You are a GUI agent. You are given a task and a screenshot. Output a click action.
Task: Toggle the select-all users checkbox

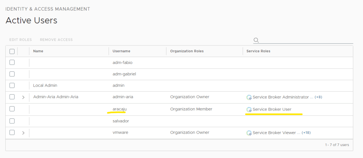pyautogui.click(x=12, y=51)
